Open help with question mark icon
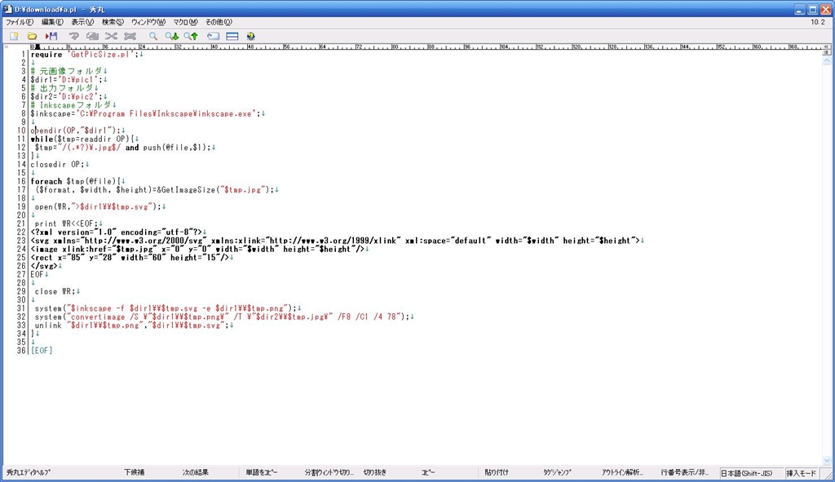The width and height of the screenshot is (835, 482). pos(251,36)
